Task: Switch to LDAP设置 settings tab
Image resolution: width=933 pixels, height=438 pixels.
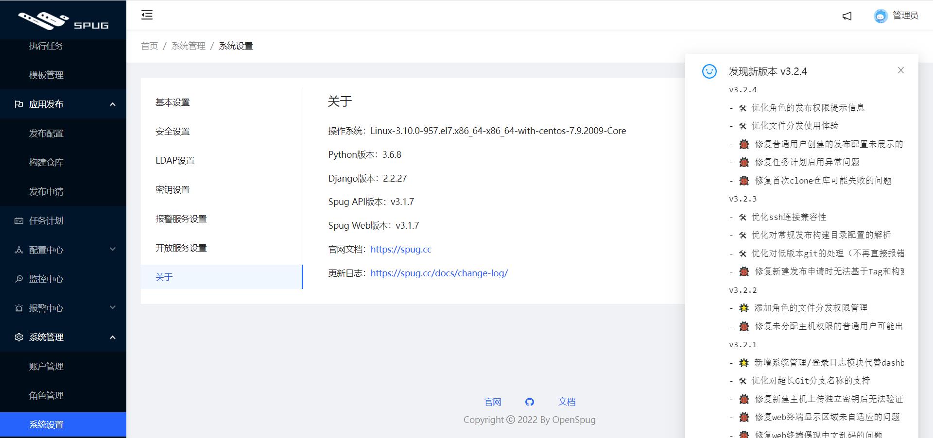Action: (222, 161)
